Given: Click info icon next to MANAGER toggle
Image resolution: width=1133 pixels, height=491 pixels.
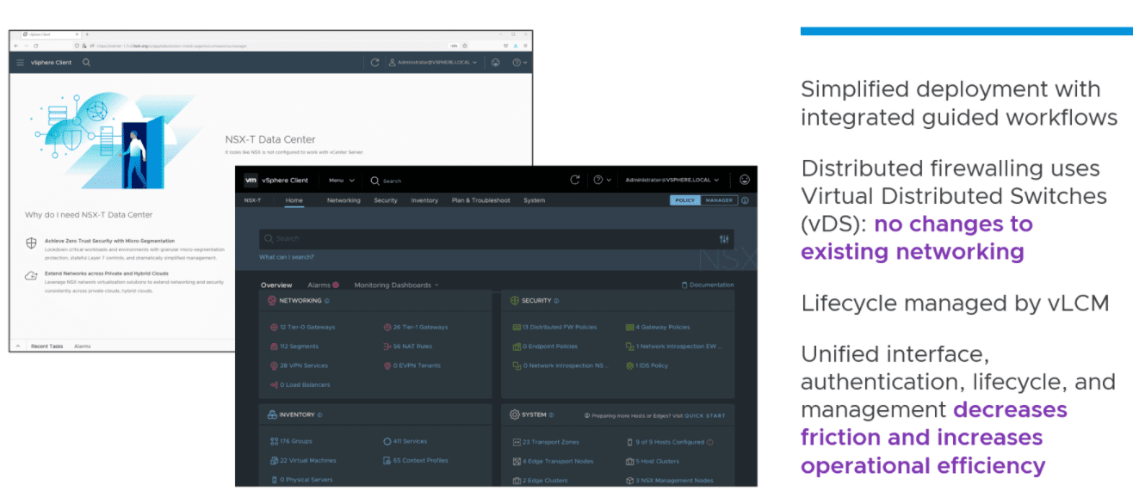Looking at the screenshot, I should tap(745, 200).
